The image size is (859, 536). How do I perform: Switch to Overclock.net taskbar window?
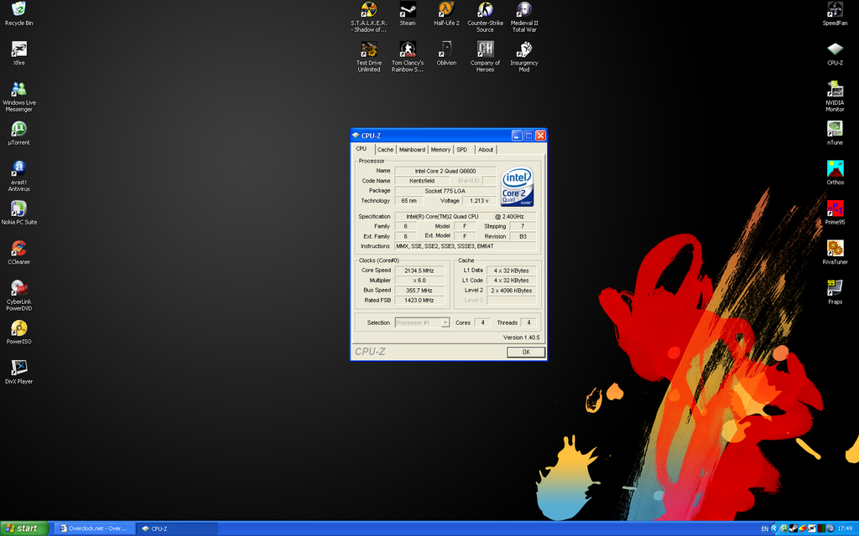pos(94,528)
